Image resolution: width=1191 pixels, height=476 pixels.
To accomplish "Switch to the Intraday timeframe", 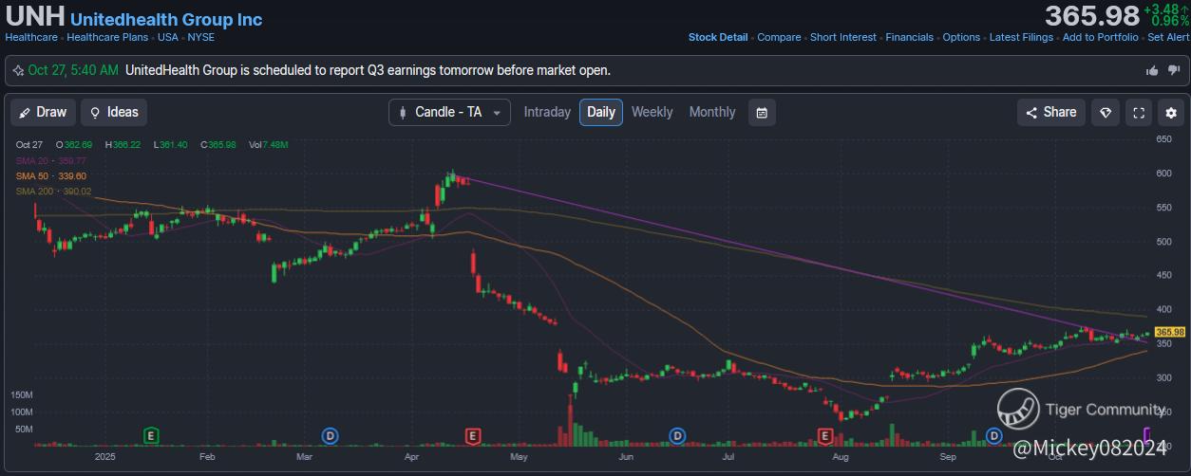I will [547, 112].
